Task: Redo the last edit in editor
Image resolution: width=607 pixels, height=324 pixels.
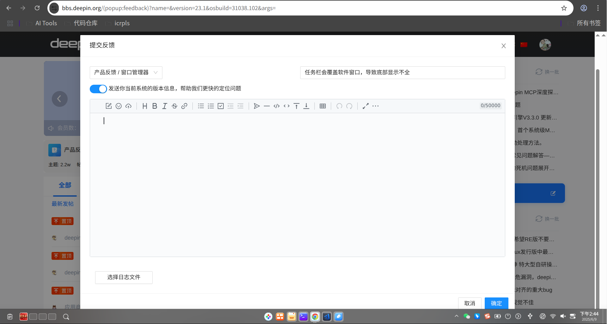Action: [x=349, y=106]
